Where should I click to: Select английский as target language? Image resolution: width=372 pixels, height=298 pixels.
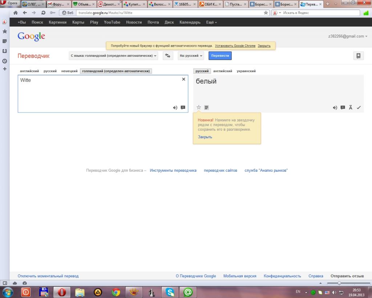[223, 71]
